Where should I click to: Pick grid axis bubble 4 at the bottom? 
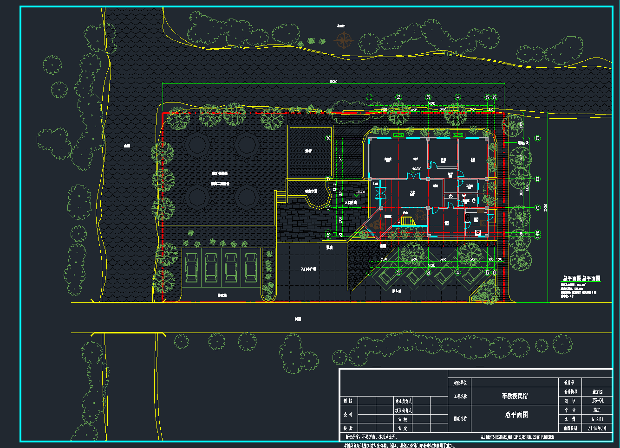pos(457,273)
